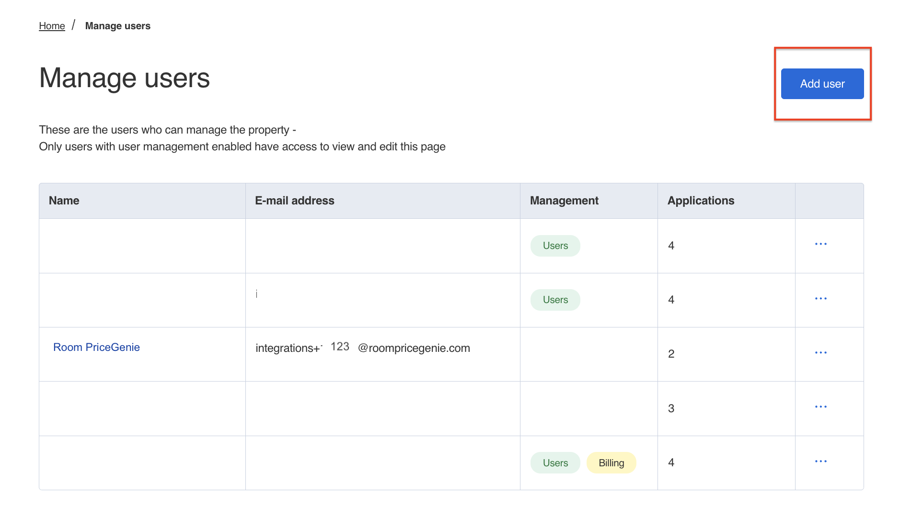Click the yellow Billing badge
The height and width of the screenshot is (518, 900).
(x=611, y=463)
